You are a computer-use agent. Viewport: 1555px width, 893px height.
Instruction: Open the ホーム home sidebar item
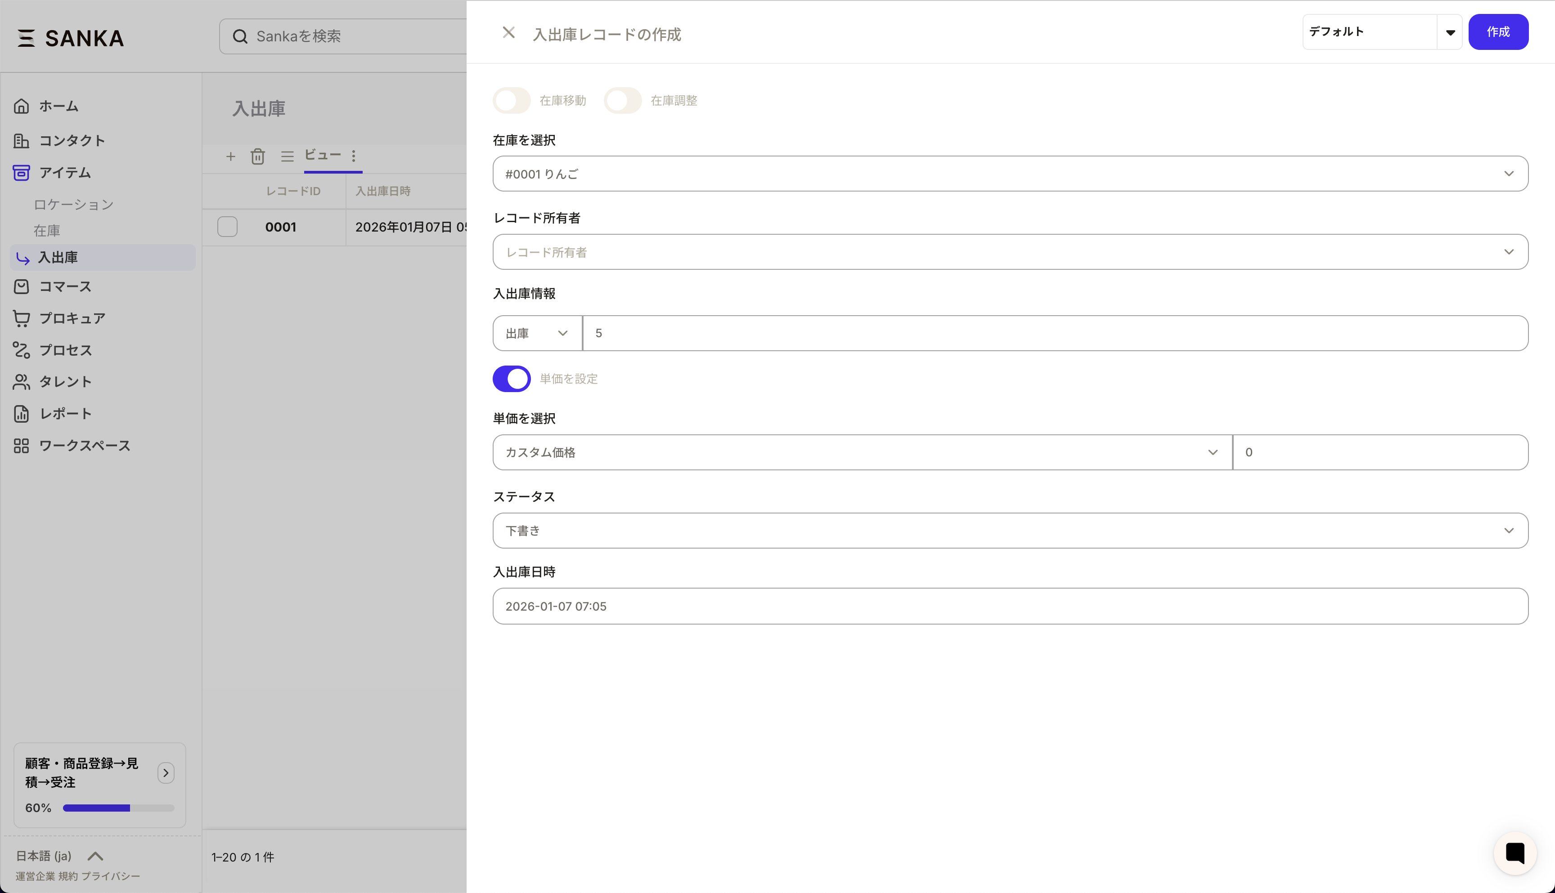tap(59, 106)
